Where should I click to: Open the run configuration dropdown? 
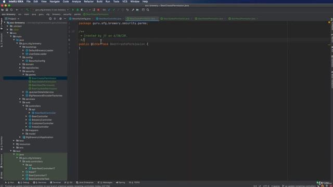[50, 10]
